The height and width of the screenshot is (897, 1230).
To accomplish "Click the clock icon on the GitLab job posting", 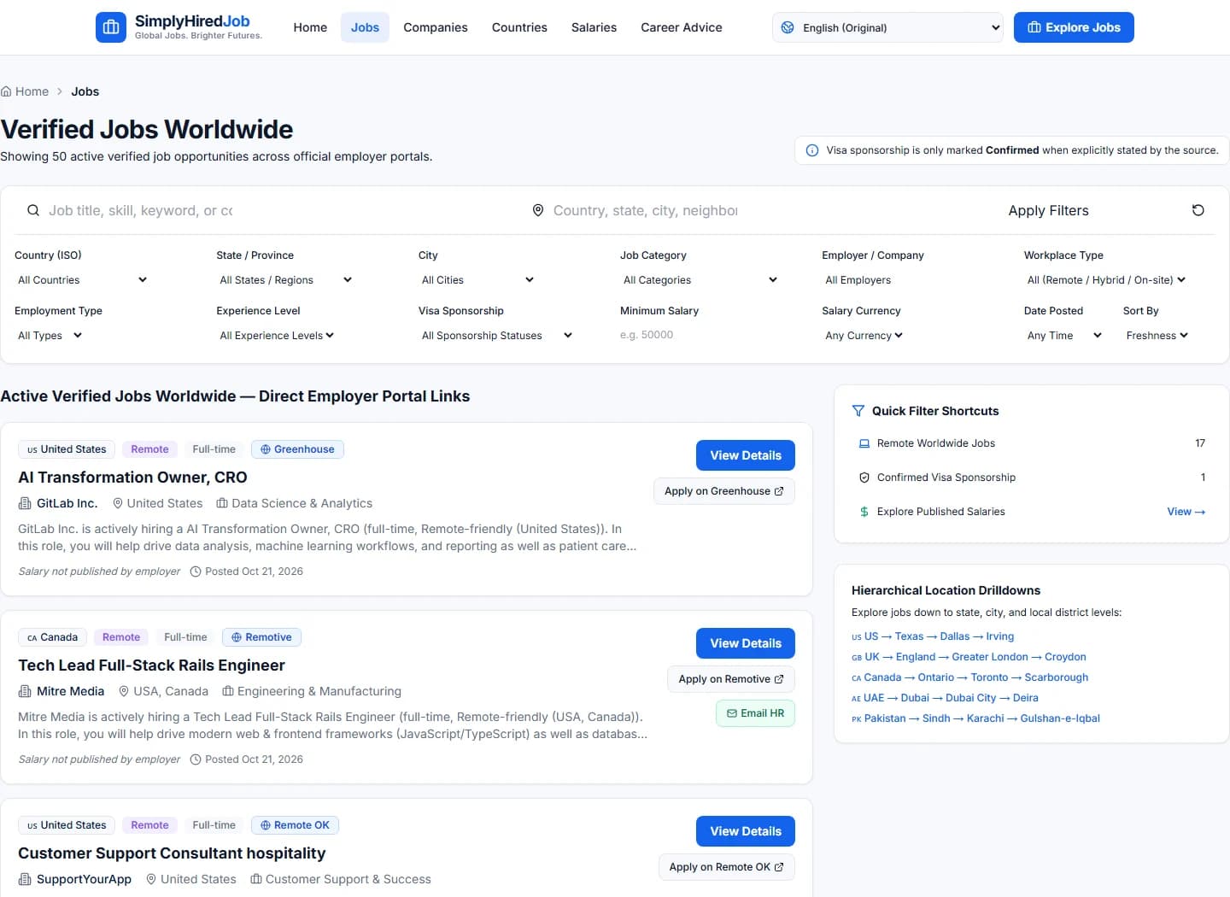I will tap(196, 572).
